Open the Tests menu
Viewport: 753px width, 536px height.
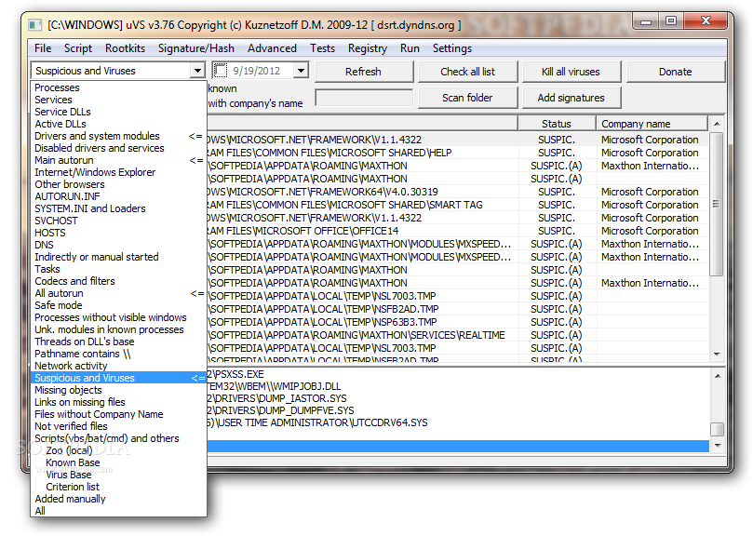coord(322,48)
